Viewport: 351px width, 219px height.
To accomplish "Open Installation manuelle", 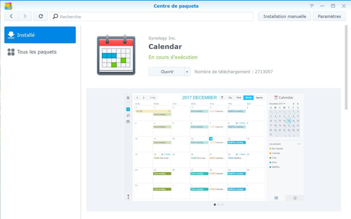I will 284,16.
